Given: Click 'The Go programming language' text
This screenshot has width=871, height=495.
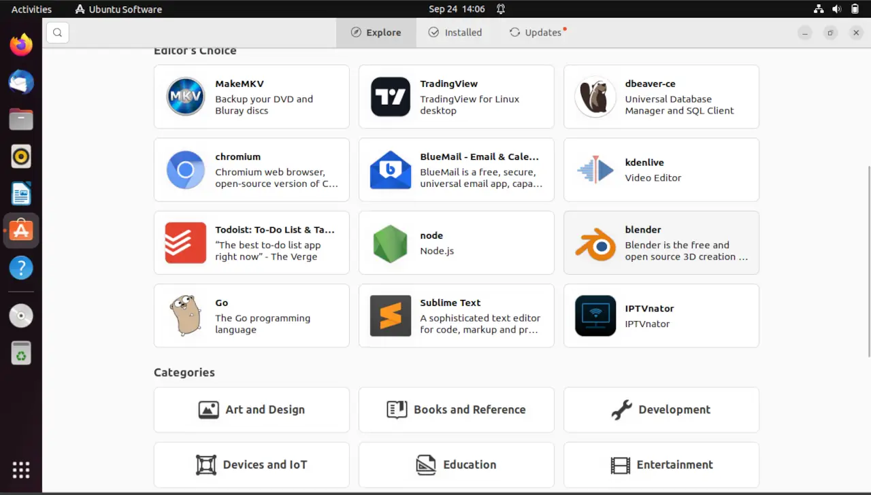Looking at the screenshot, I should pyautogui.click(x=263, y=324).
